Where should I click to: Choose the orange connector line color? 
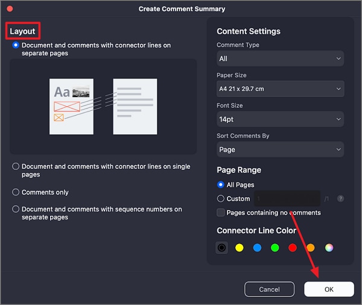click(x=311, y=247)
